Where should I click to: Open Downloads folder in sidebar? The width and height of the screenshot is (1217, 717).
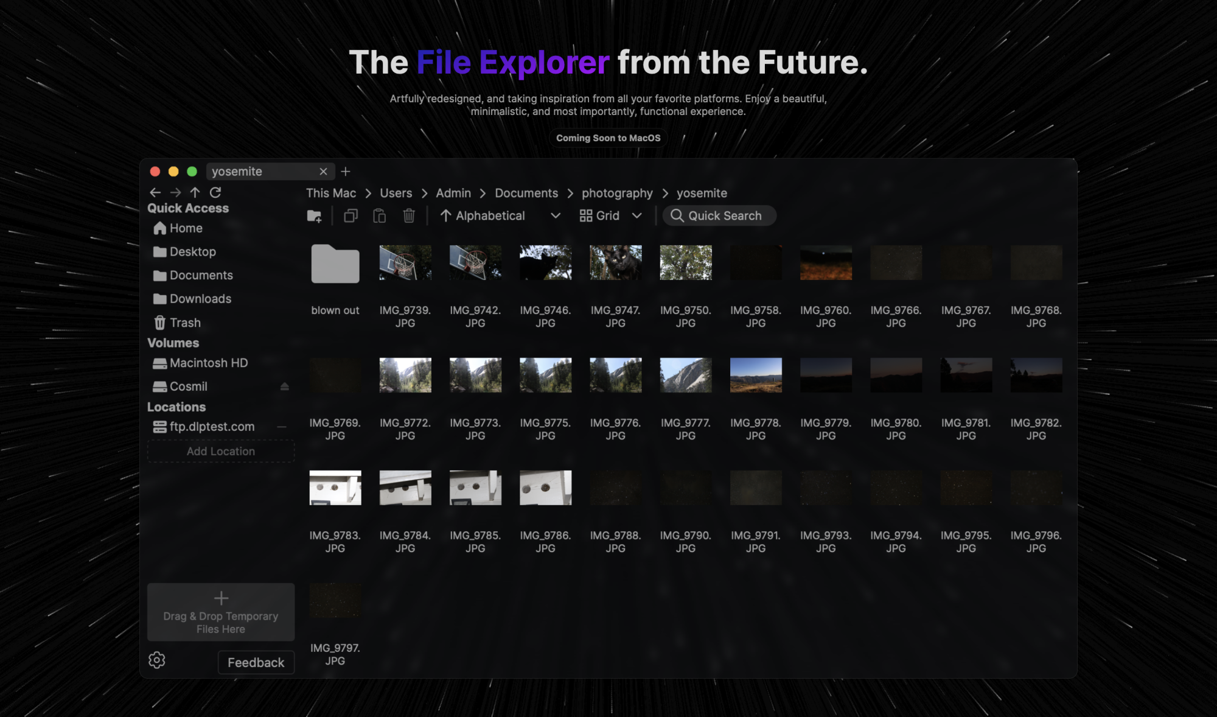click(x=192, y=299)
